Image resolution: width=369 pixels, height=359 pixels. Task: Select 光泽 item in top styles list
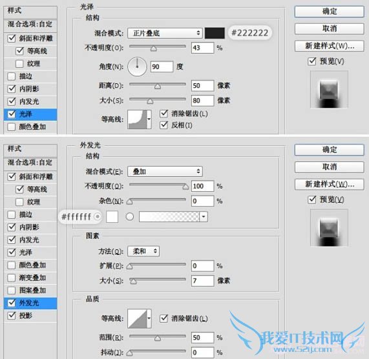(x=30, y=114)
